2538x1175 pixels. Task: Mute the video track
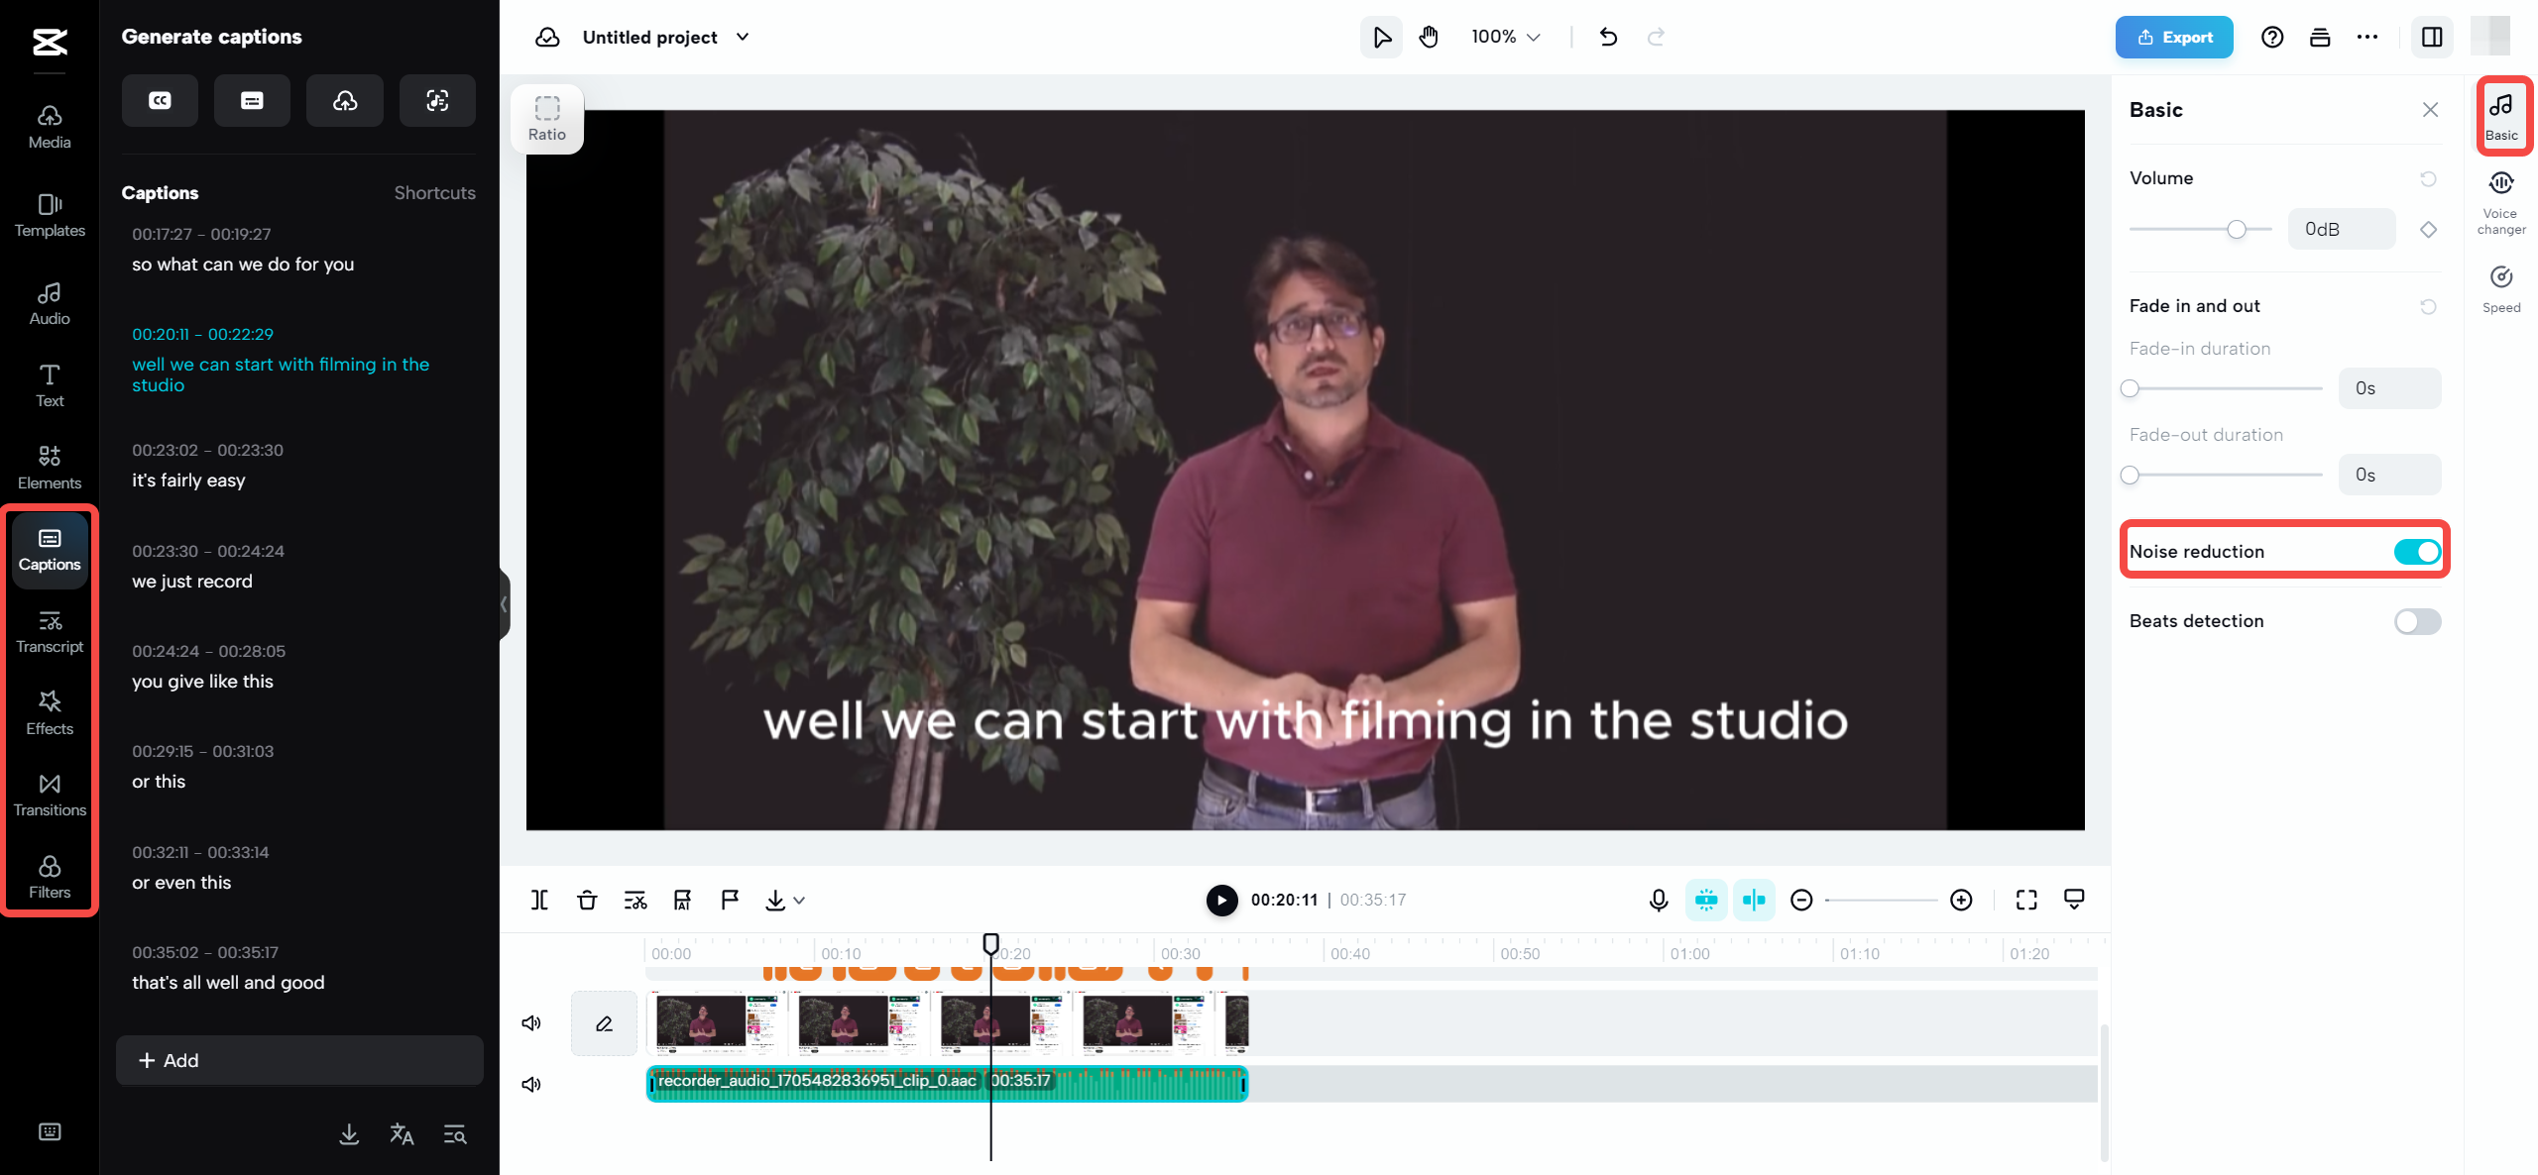[530, 1022]
